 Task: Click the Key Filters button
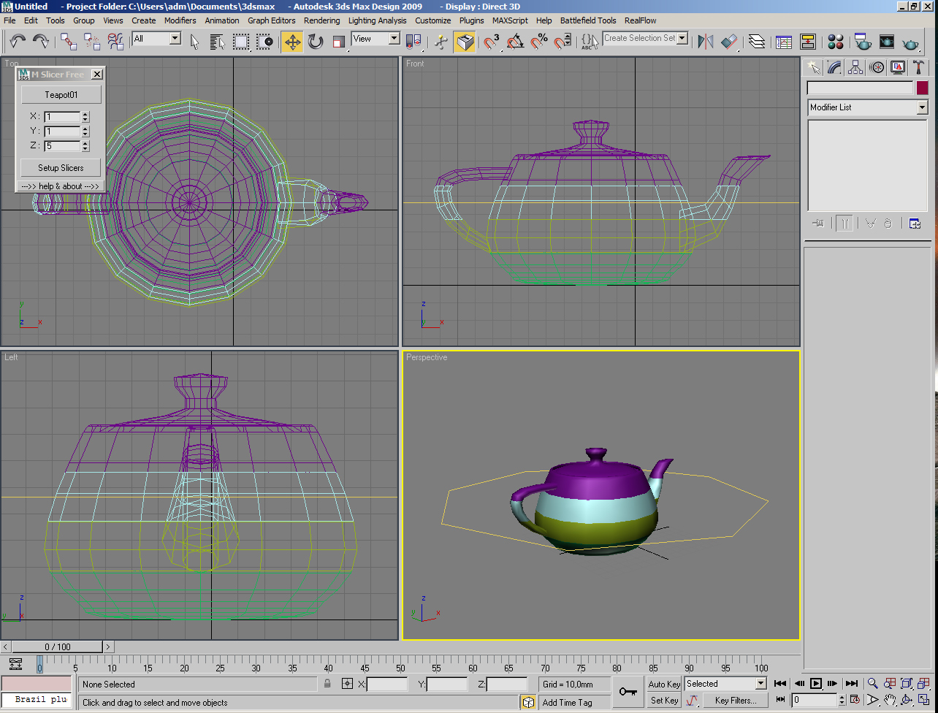pyautogui.click(x=735, y=701)
